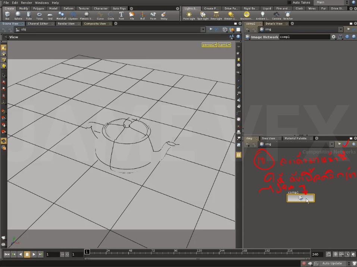Open the Windows menu
The width and height of the screenshot is (357, 267).
[42, 3]
